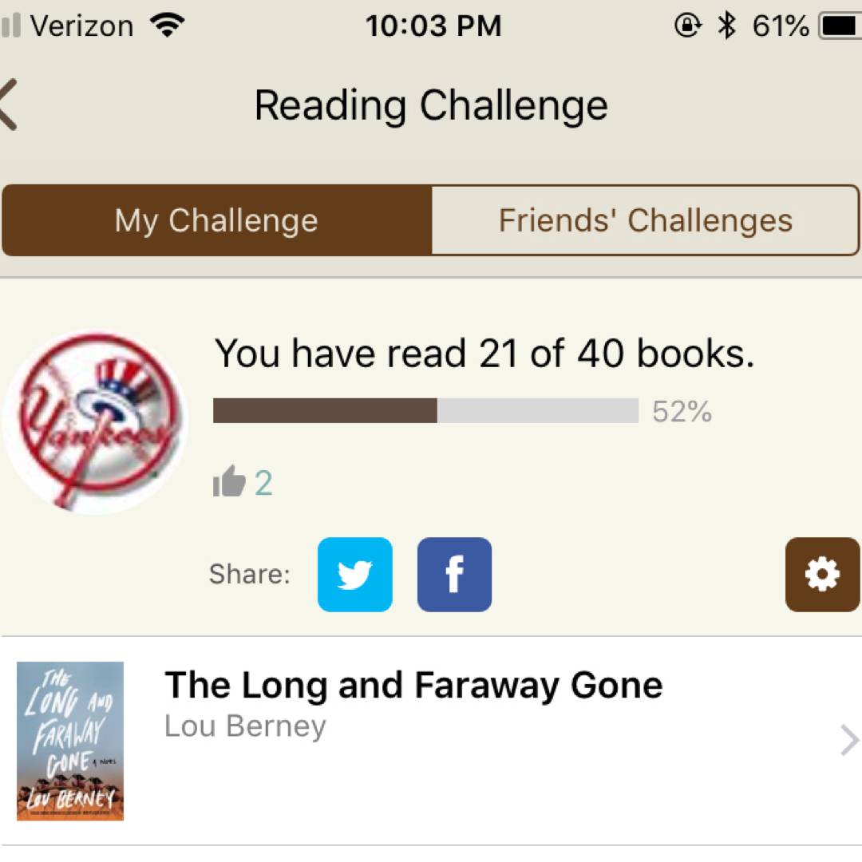Tap the back arrow icon
Image resolution: width=862 pixels, height=862 pixels.
pos(10,105)
